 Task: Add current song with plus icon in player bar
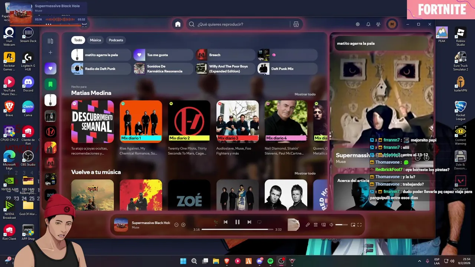183,225
